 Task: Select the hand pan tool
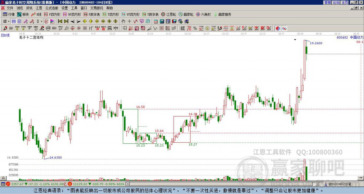123,22
